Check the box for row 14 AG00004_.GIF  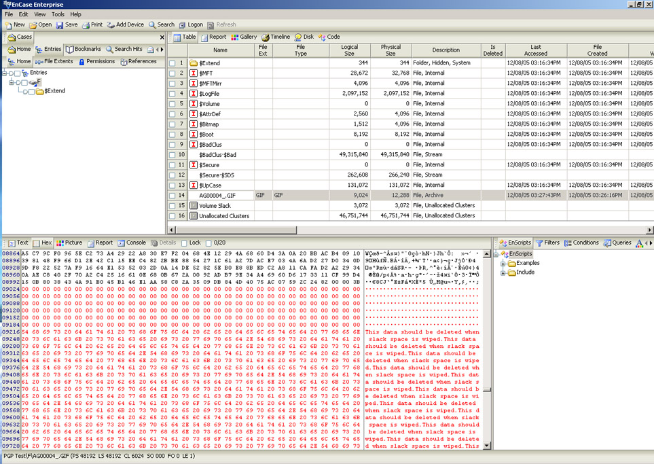pos(172,195)
